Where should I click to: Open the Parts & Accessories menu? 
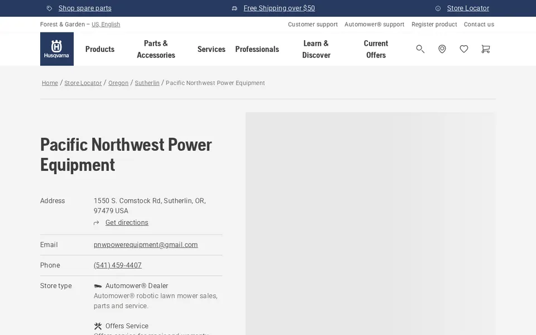pos(156,49)
